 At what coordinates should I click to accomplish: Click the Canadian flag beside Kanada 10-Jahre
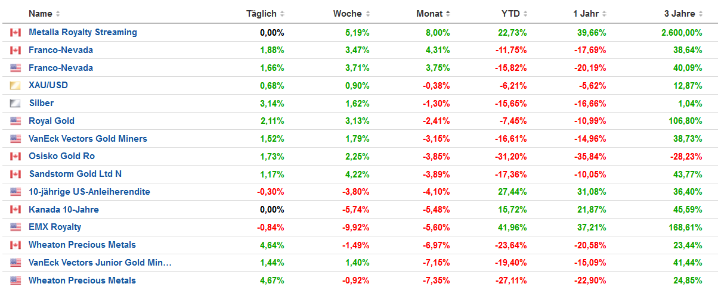(16, 210)
